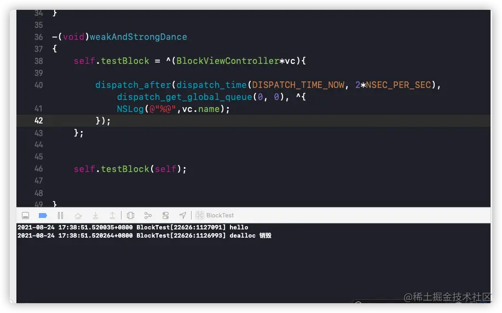This screenshot has height=313, width=502.
Task: Click DISPATCH_TIME_NOW constant in code
Action: pos(298,85)
